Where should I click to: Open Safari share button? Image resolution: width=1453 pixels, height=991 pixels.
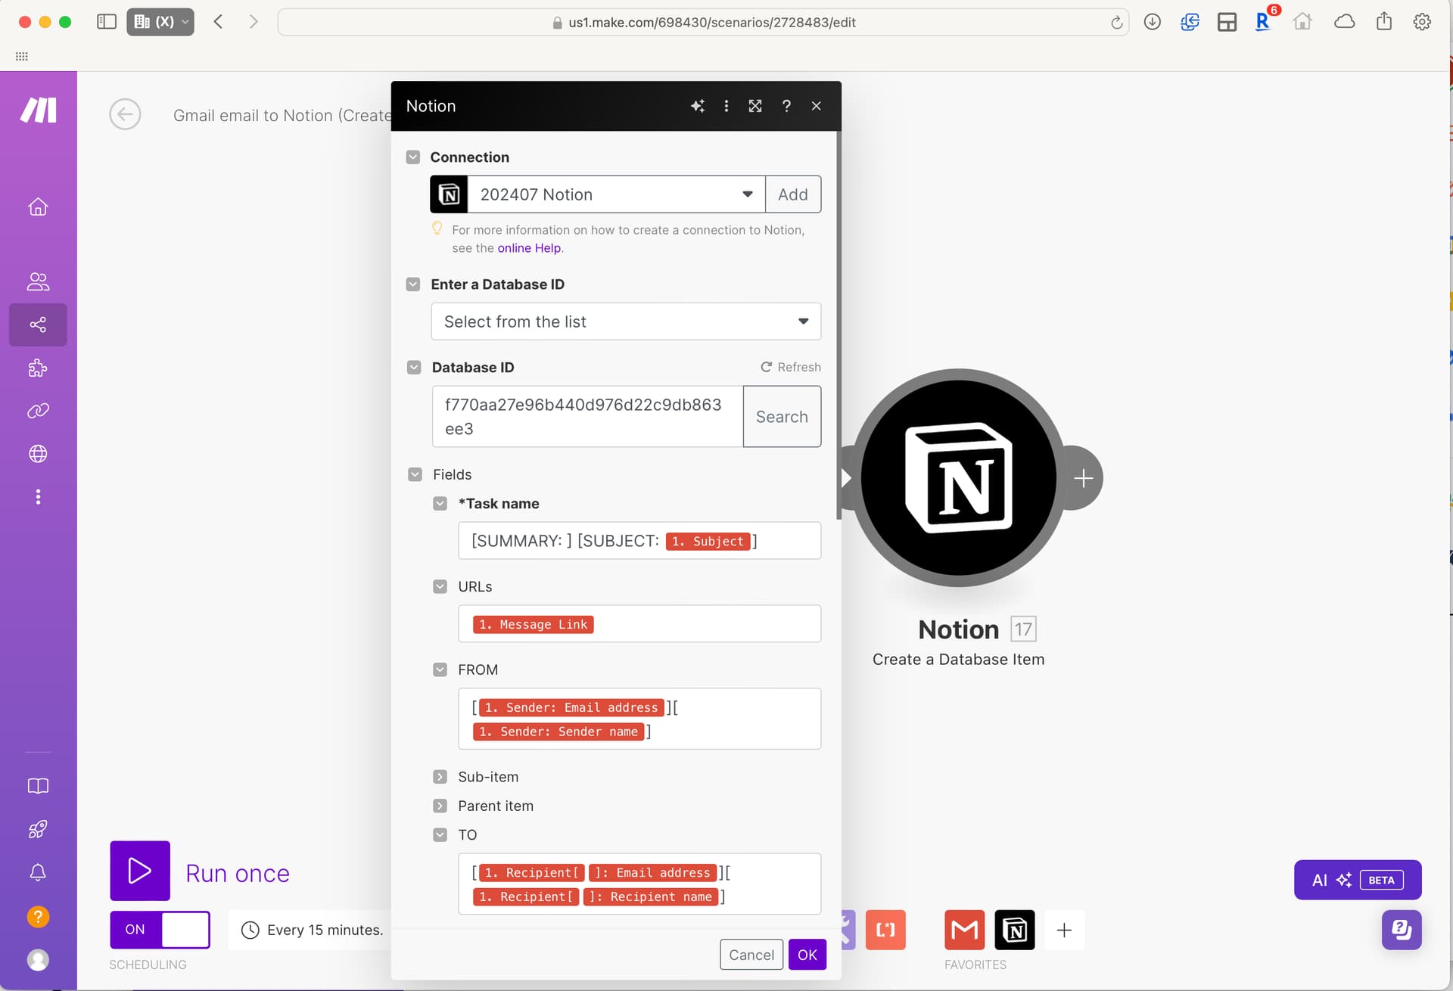[x=1384, y=21]
